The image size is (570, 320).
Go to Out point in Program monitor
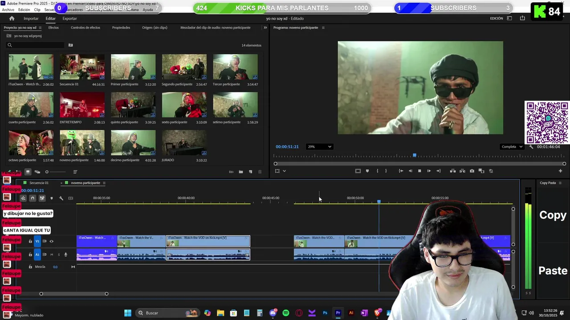[x=439, y=171]
